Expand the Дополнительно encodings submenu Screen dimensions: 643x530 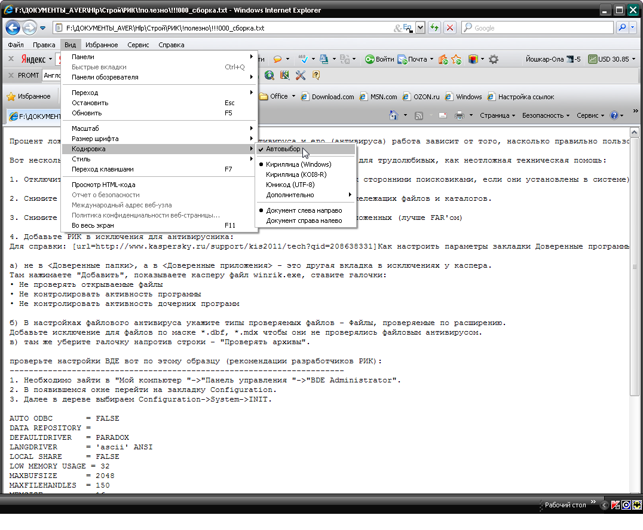coord(290,195)
